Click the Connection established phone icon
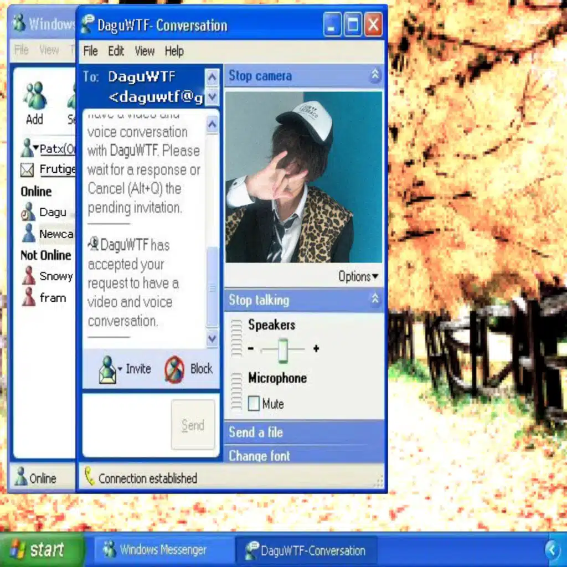The width and height of the screenshot is (567, 567). [89, 477]
